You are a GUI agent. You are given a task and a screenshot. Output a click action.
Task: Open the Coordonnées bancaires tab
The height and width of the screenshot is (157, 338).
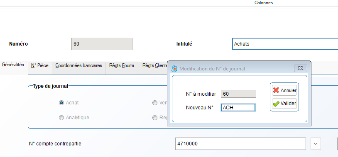pos(78,65)
